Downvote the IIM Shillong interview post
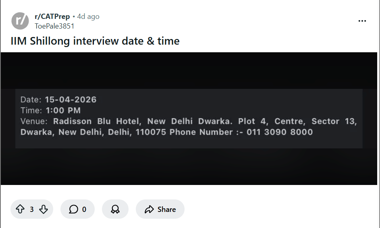 (44, 209)
